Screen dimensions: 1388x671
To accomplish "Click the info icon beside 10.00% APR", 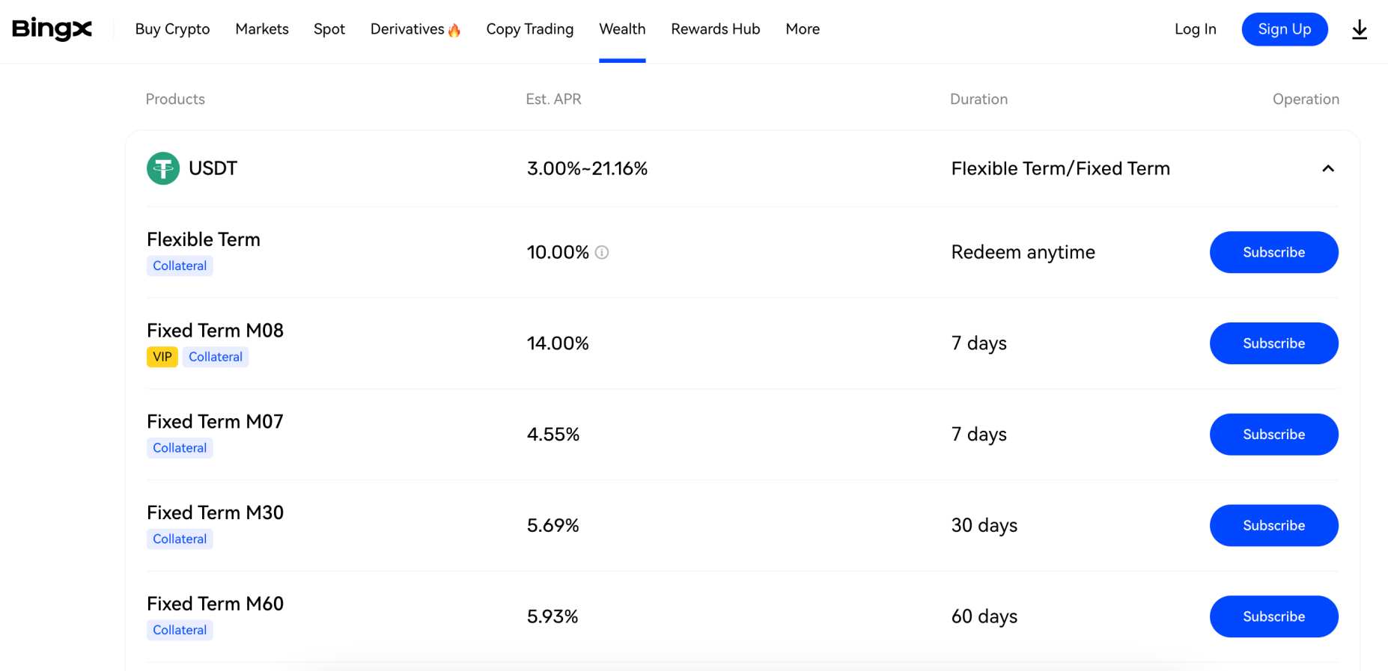I will [602, 253].
